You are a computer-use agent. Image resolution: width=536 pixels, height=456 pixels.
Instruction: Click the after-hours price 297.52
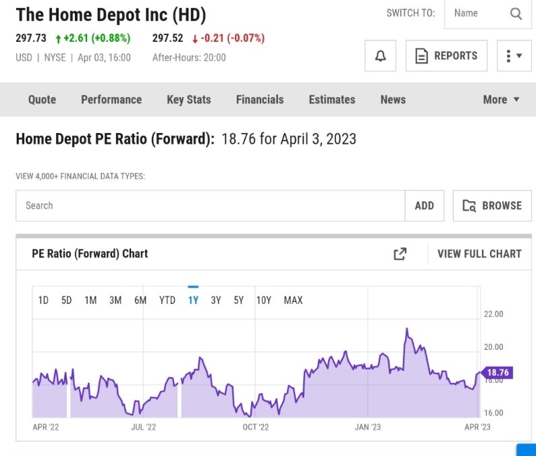[x=167, y=38]
